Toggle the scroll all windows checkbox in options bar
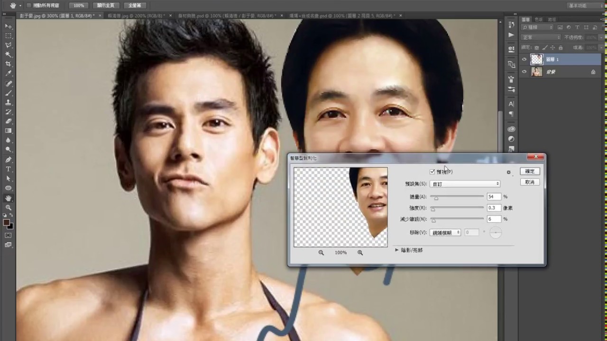Image resolution: width=607 pixels, height=341 pixels. [x=28, y=5]
